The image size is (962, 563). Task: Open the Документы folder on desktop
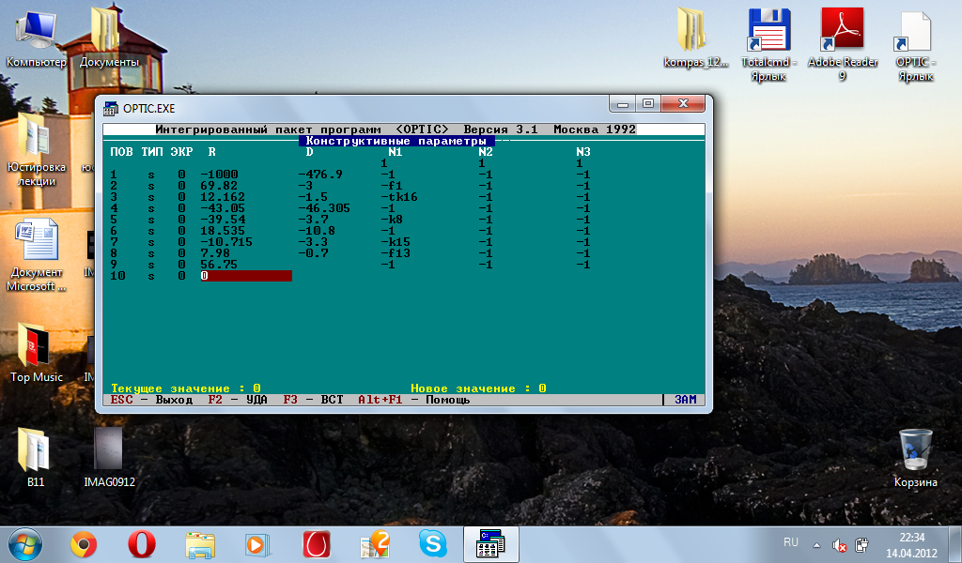tap(109, 37)
